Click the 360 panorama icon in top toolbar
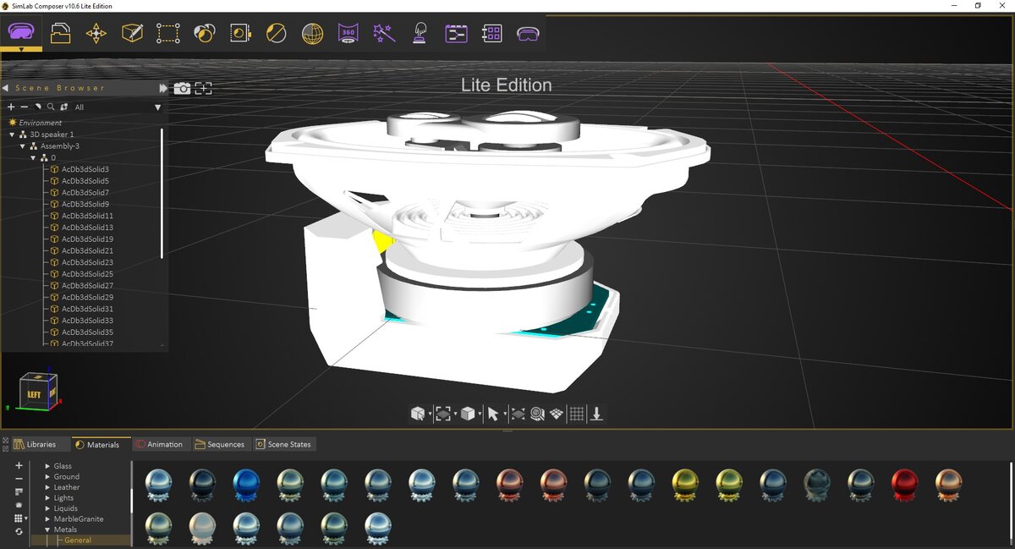The height and width of the screenshot is (549, 1015). pyautogui.click(x=348, y=33)
